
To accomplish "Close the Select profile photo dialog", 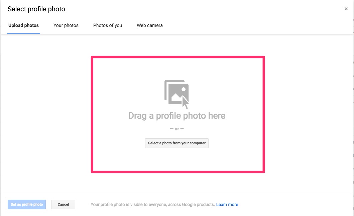I will coord(346,9).
